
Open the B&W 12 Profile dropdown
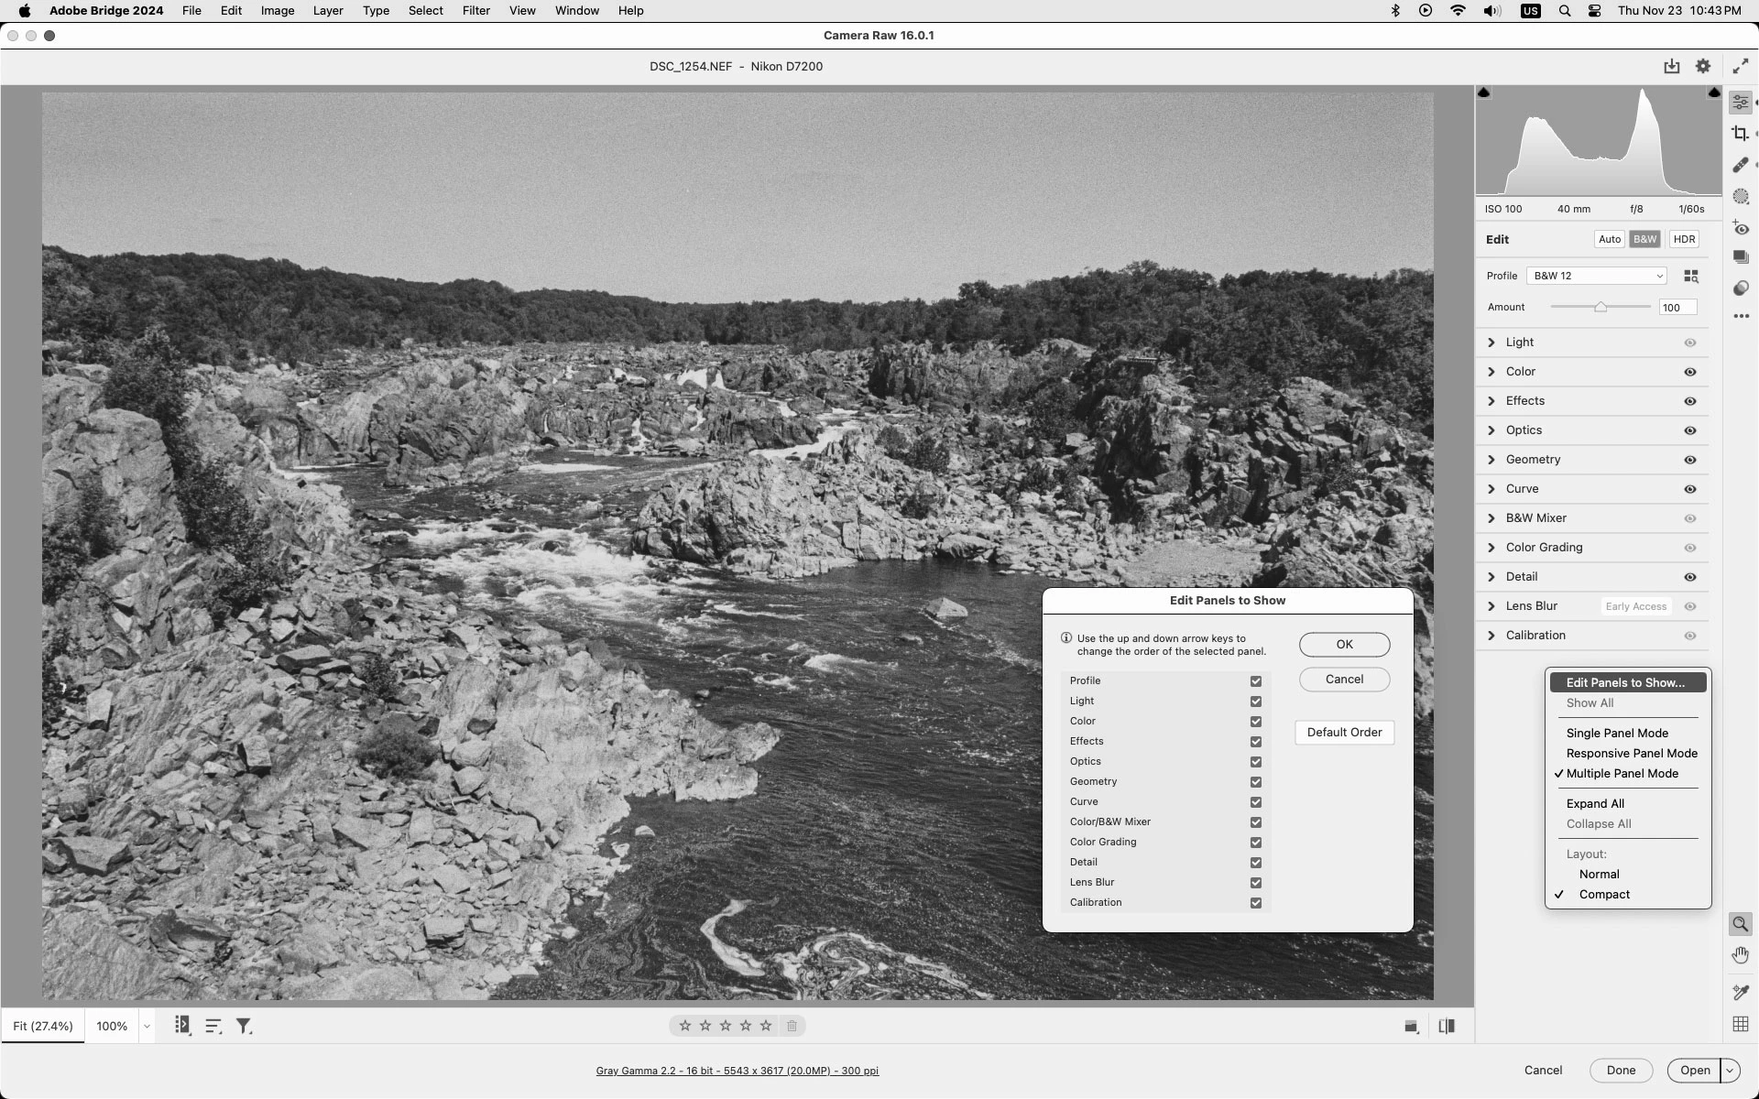click(x=1596, y=276)
